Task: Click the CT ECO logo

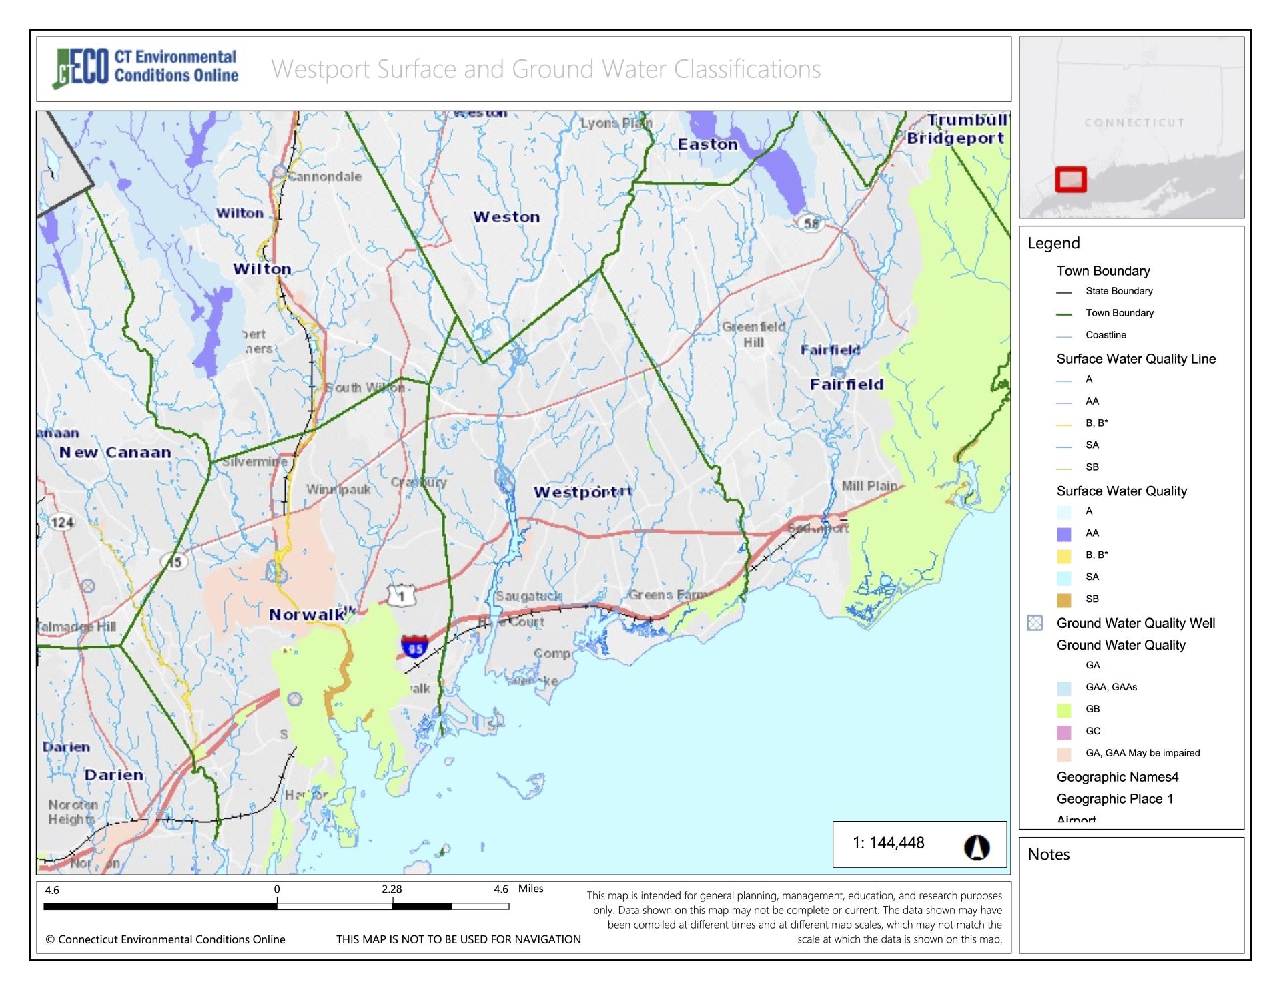Action: [x=145, y=68]
